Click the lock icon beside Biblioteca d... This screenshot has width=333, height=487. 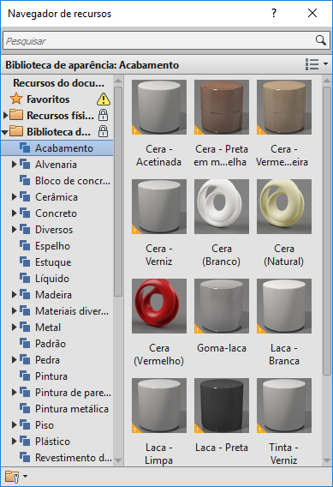pos(103,131)
